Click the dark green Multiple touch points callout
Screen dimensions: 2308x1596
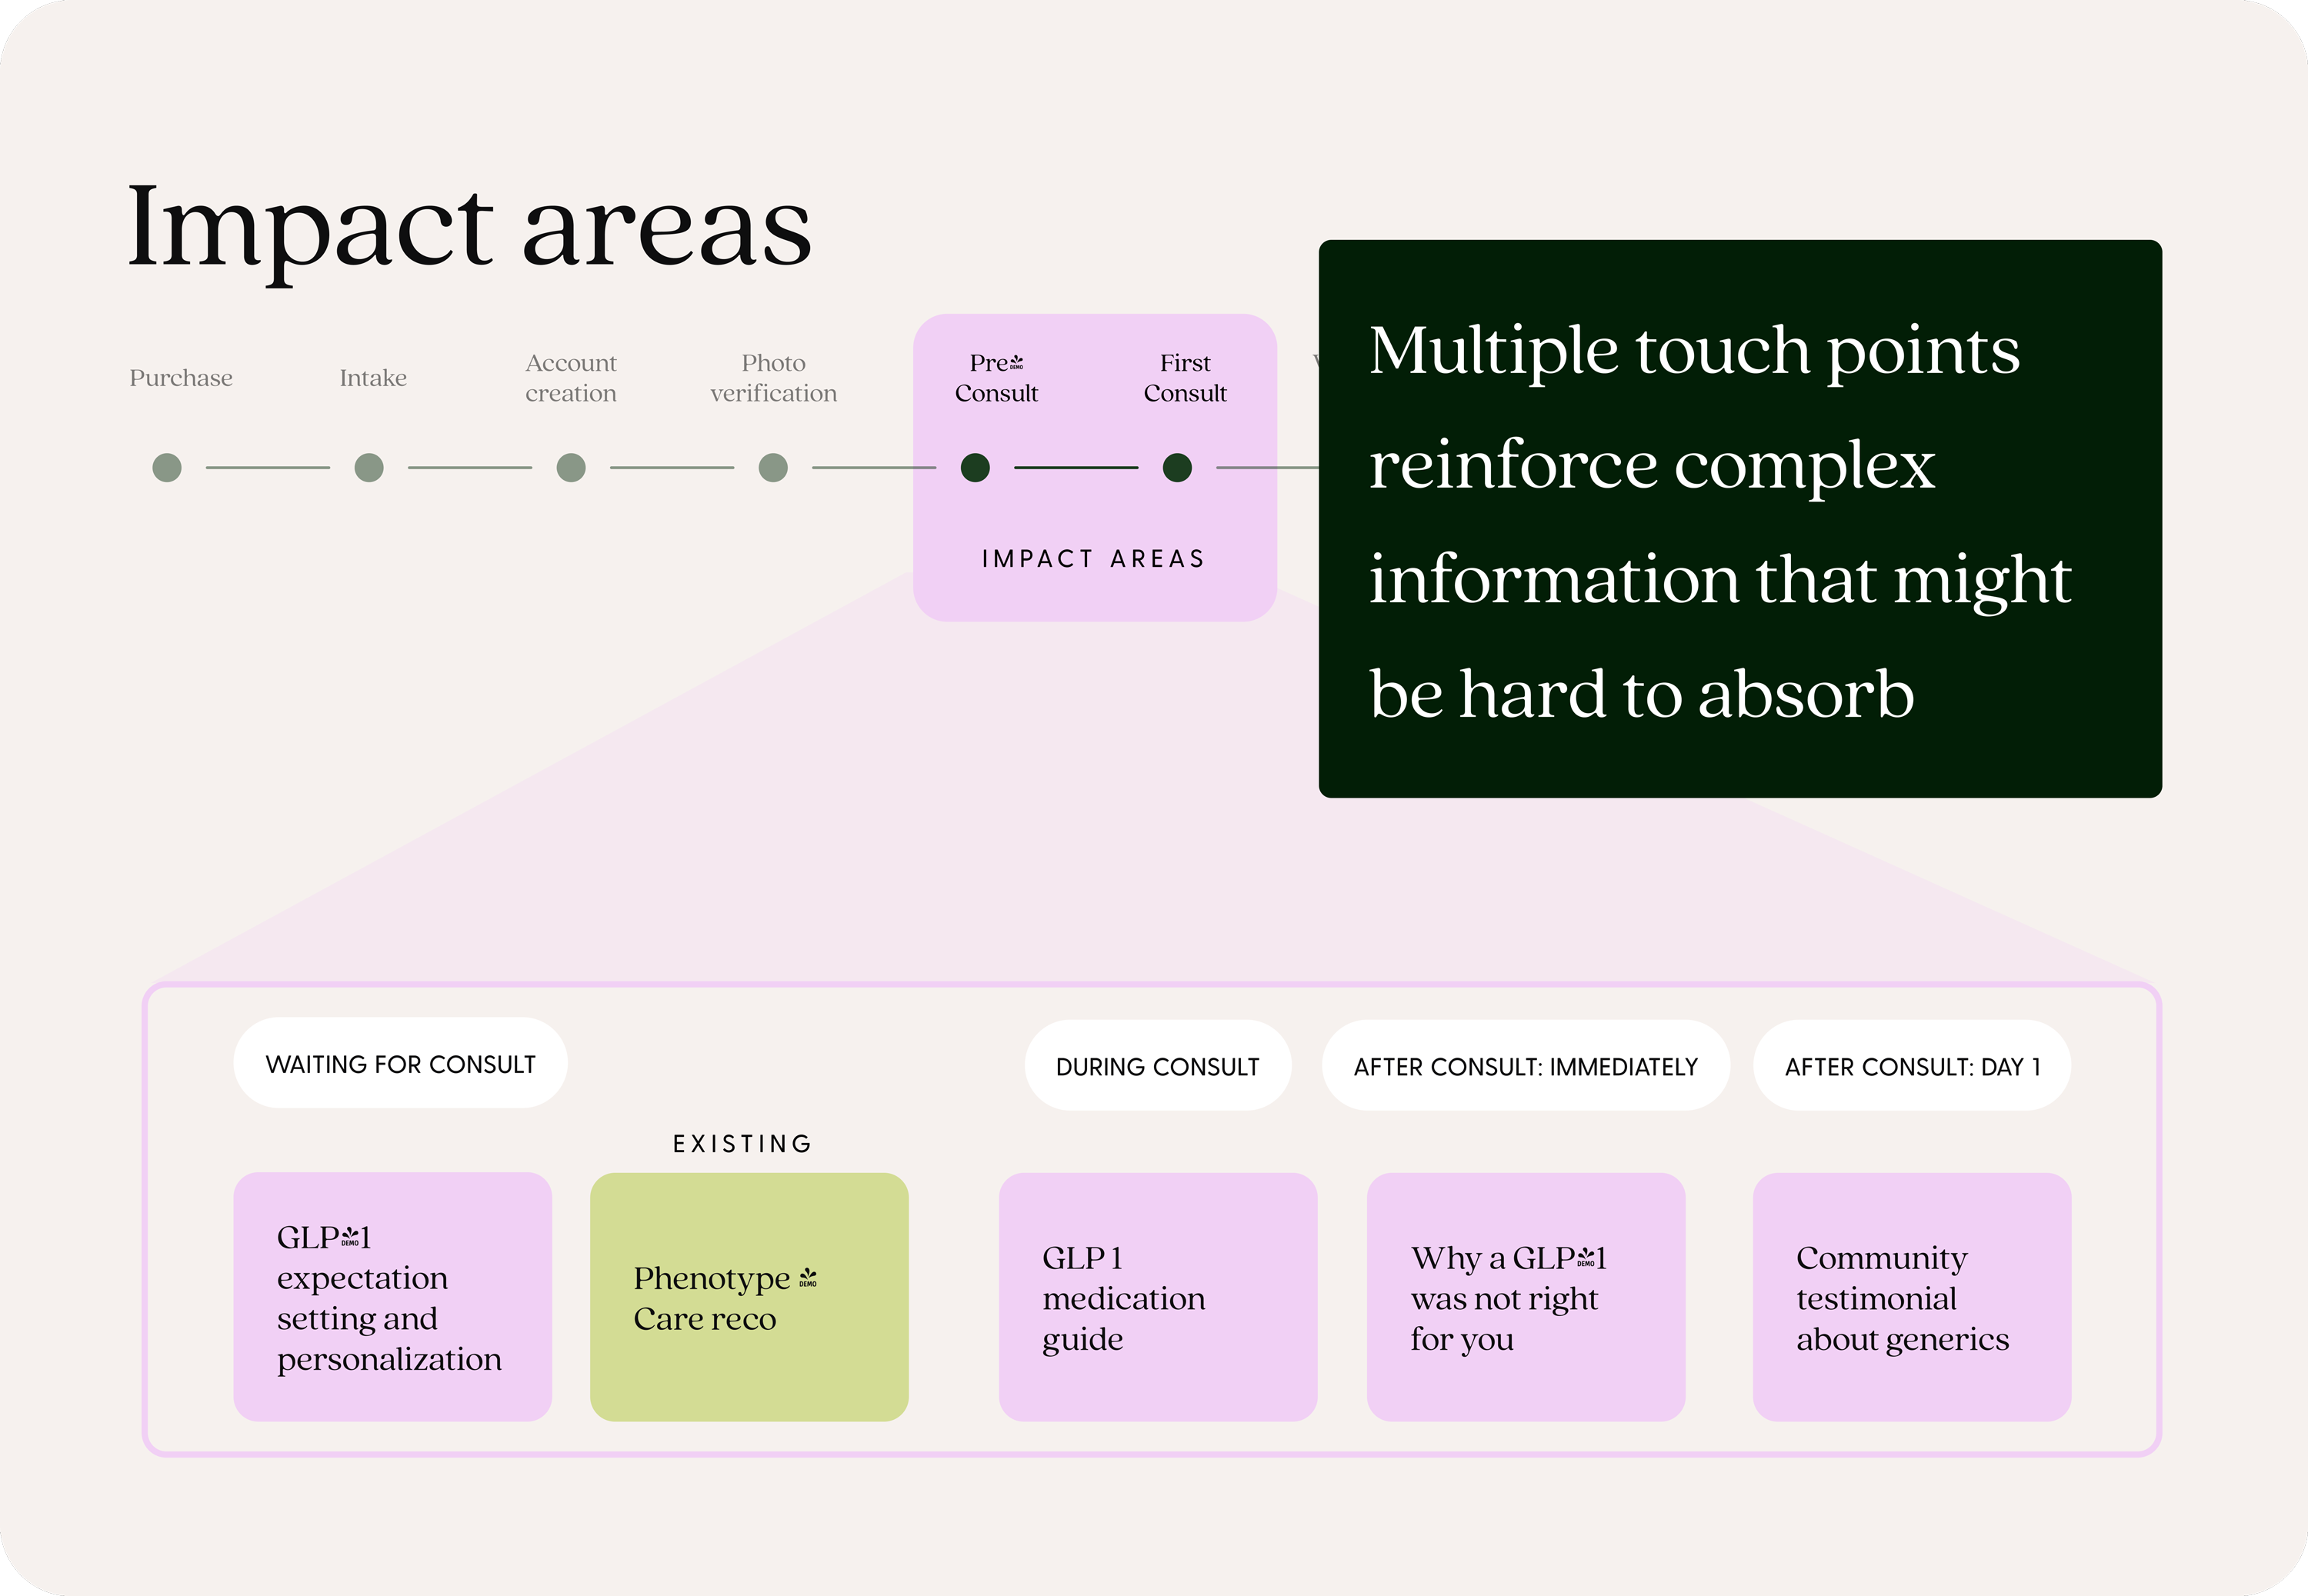coord(1740,518)
